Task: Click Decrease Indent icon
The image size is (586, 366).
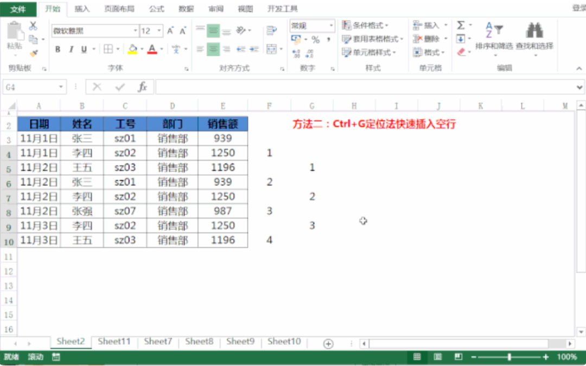Action: [x=241, y=49]
